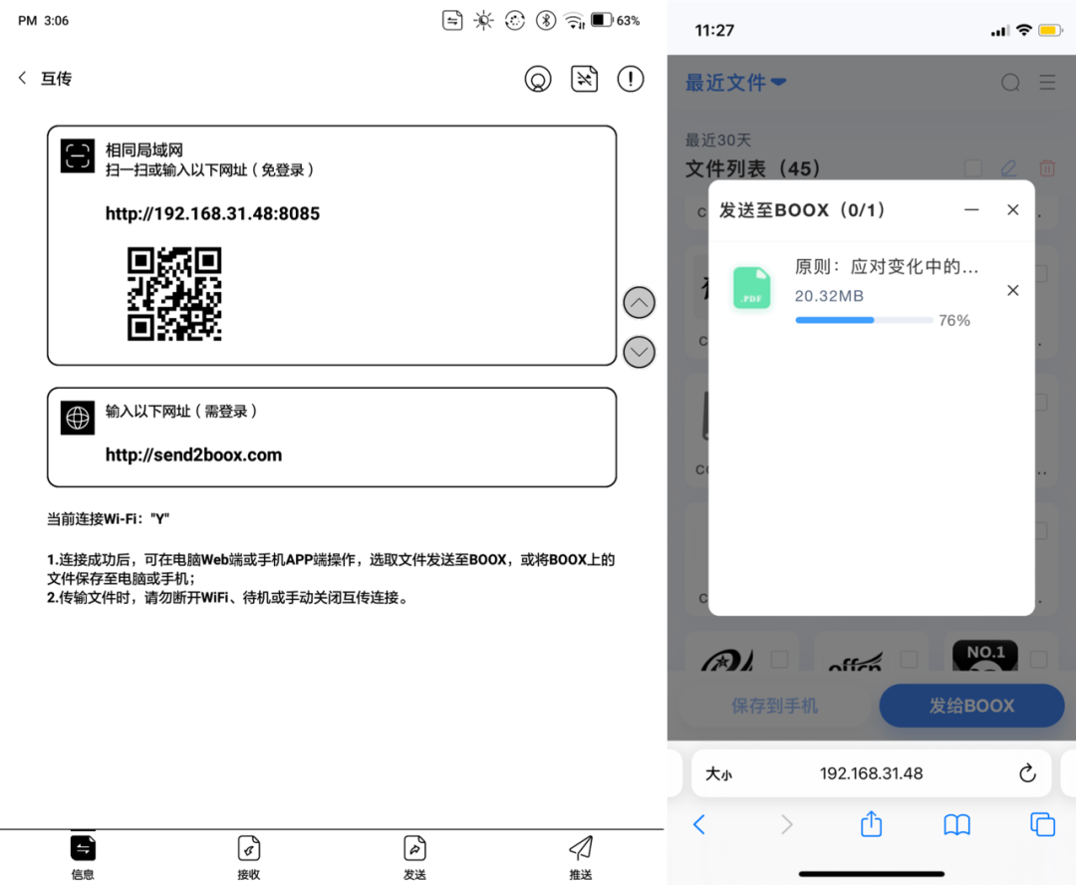Tap the red trash delete icon
This screenshot has width=1076, height=885.
(x=1046, y=168)
